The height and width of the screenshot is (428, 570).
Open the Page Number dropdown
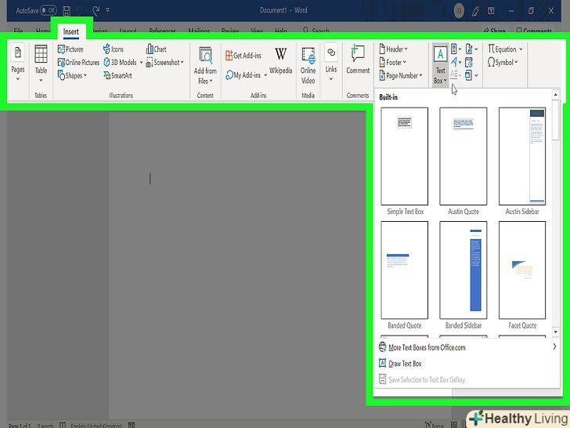[401, 75]
